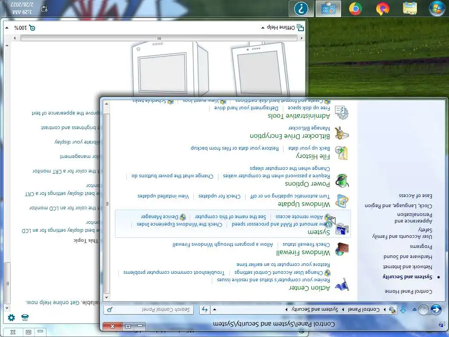Click Change what the power buttons do
The height and width of the screenshot is (337, 449).
(x=172, y=176)
